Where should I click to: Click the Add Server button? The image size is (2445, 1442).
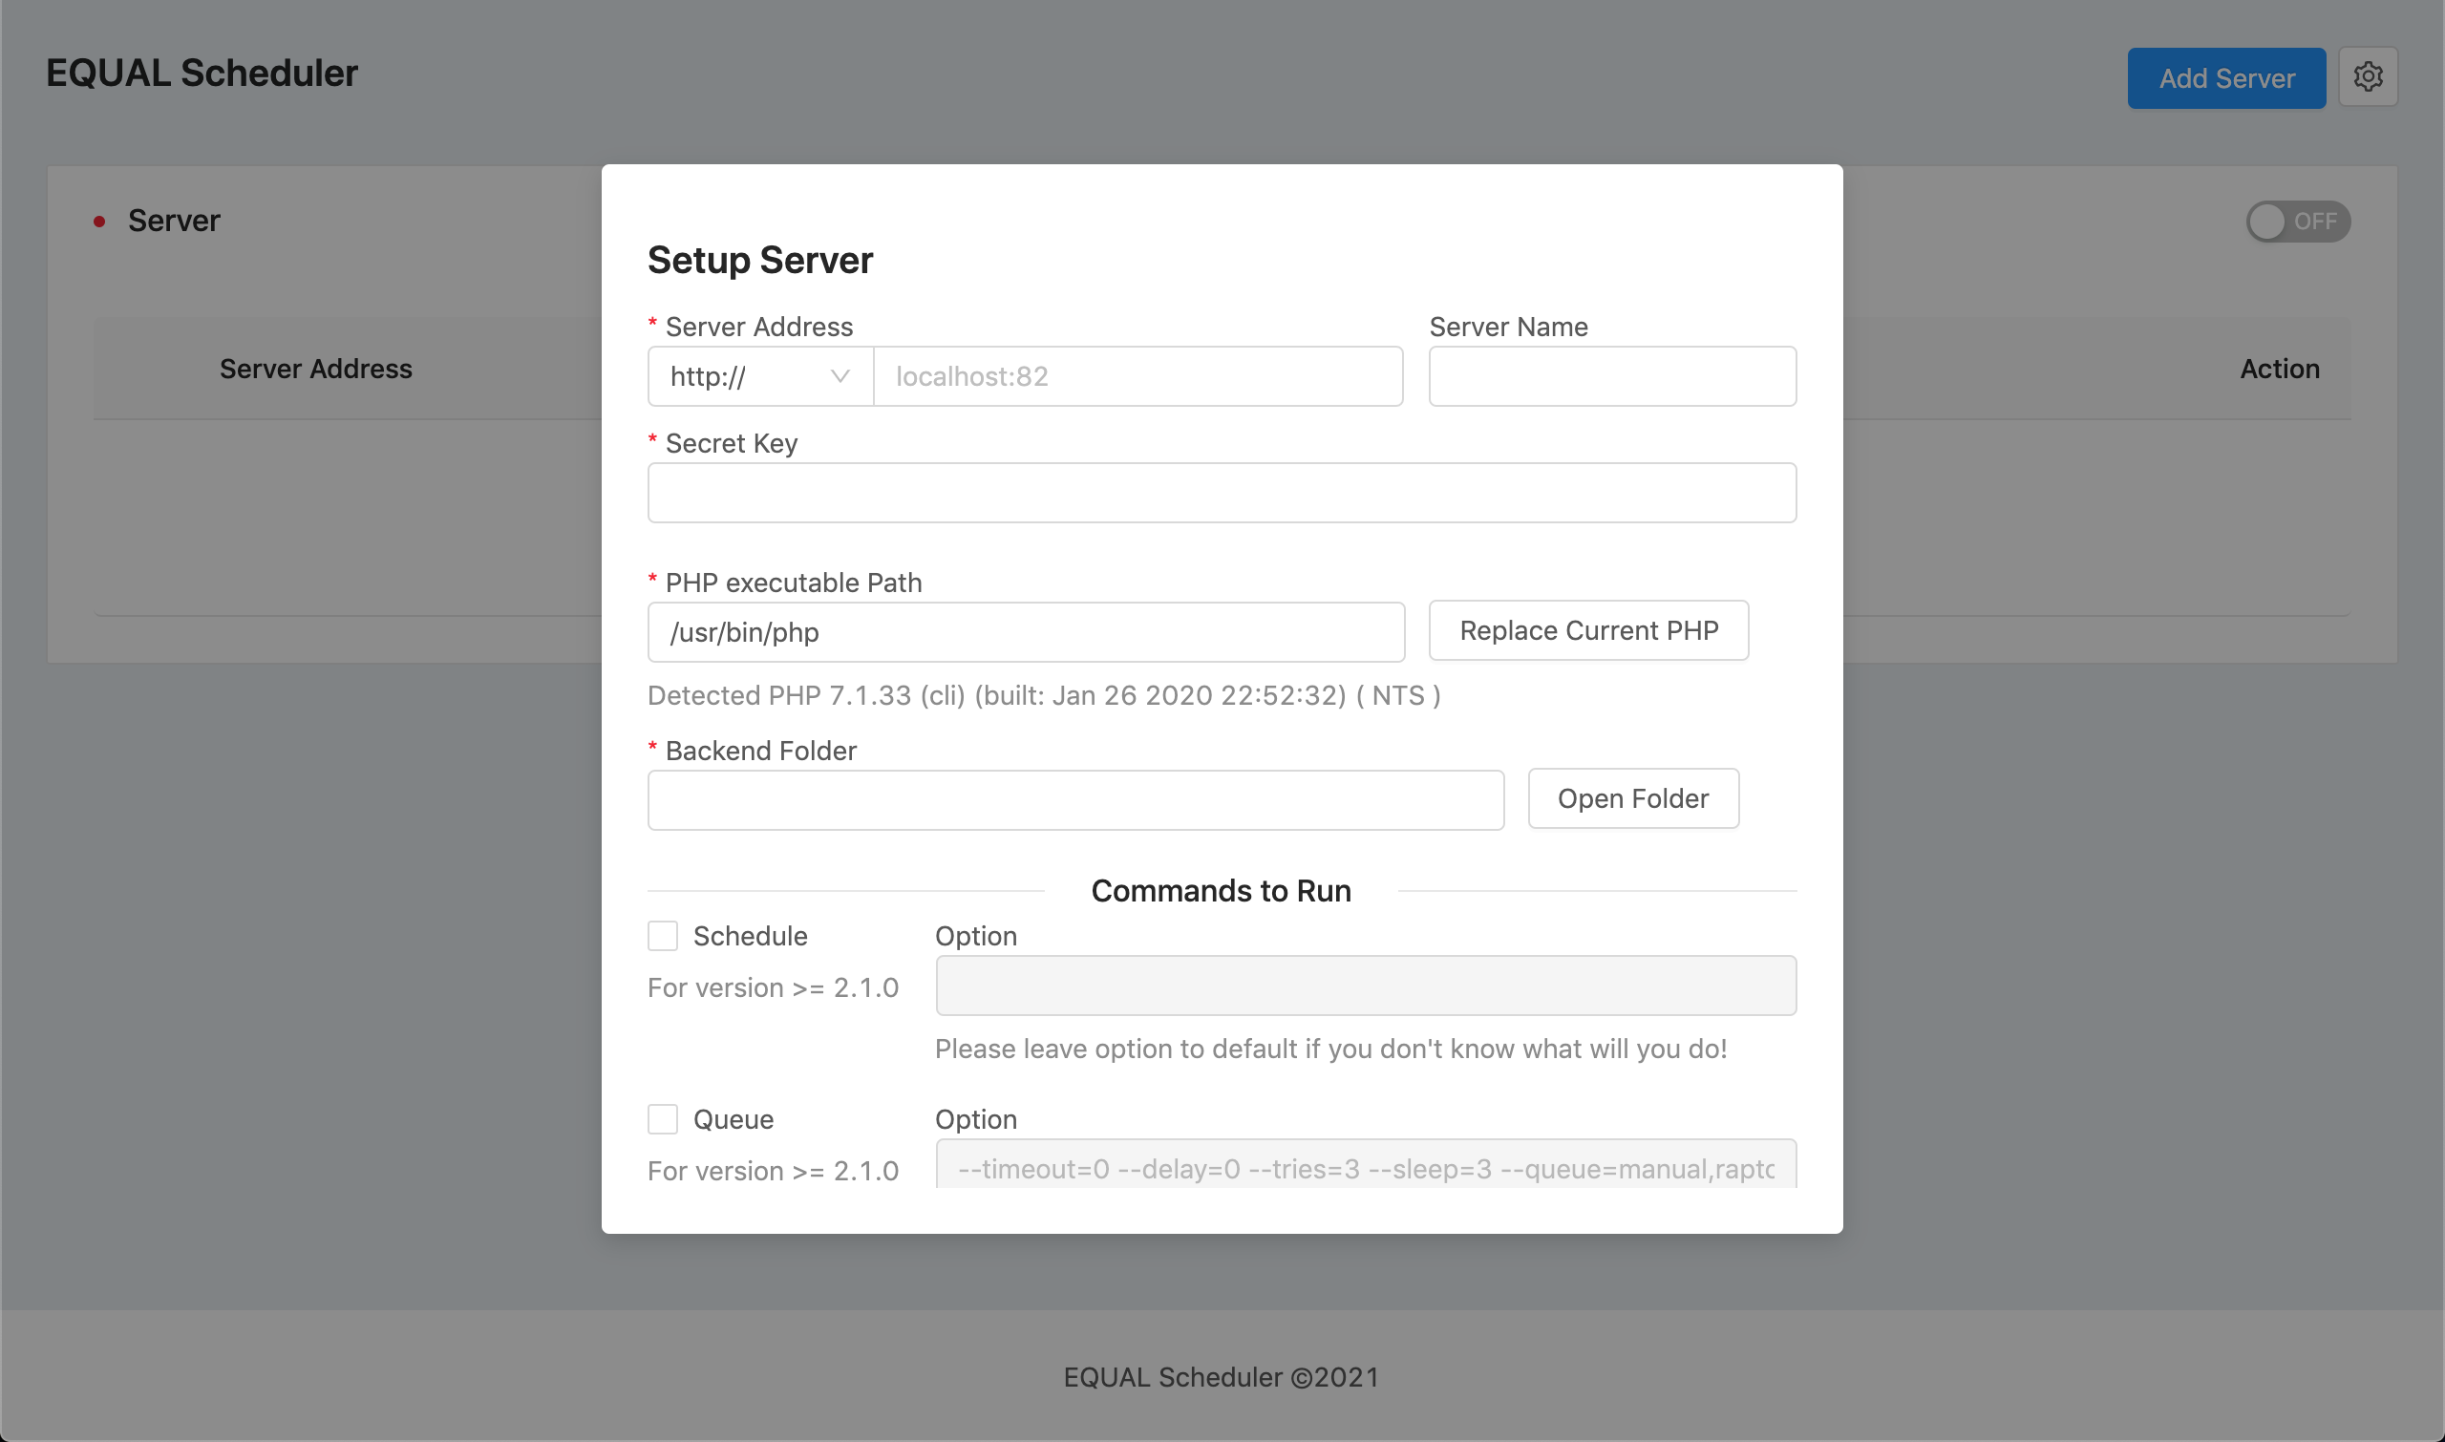(x=2226, y=77)
